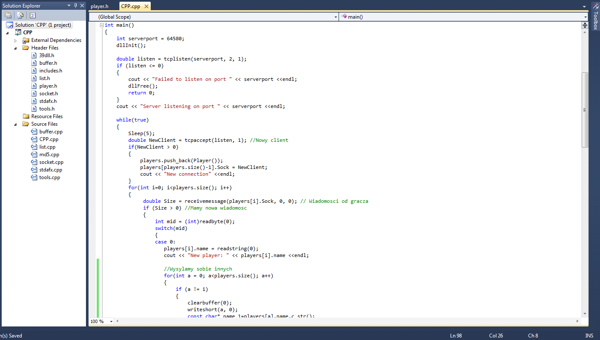Open the 100 % zoom level dropdown
600x340 pixels.
point(111,321)
